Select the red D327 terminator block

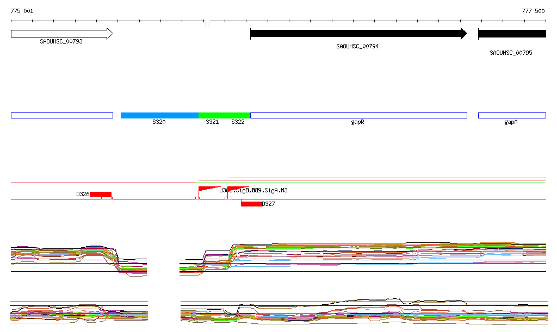pos(251,204)
